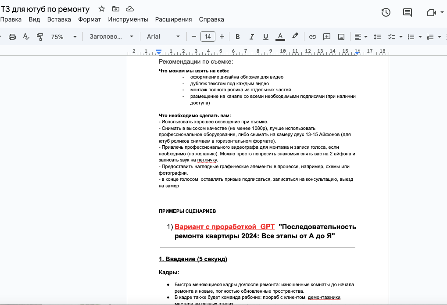Click the label Кадры:
This screenshot has width=447, height=305.
pos(169,273)
